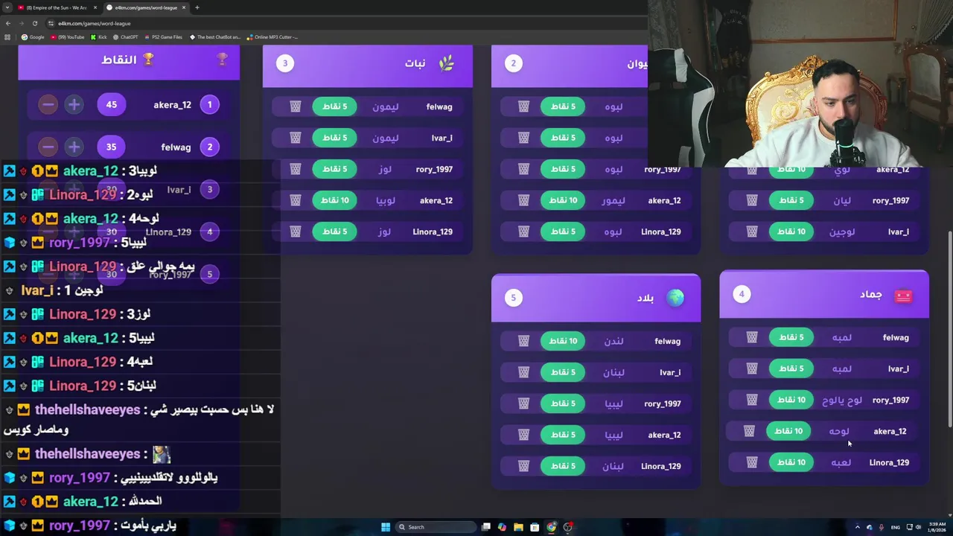The height and width of the screenshot is (536, 953).
Task: Trash Linora_129's لوز answer in the نبات card
Action: 296,232
